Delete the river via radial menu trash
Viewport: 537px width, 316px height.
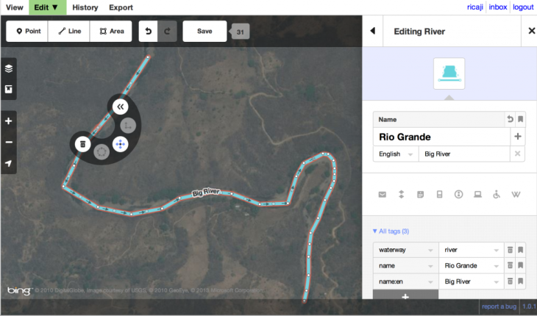click(82, 144)
